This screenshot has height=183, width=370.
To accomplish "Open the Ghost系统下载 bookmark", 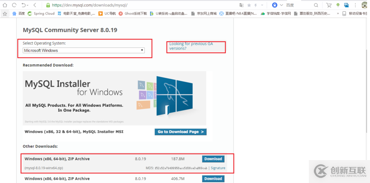I will pyautogui.click(x=133, y=14).
